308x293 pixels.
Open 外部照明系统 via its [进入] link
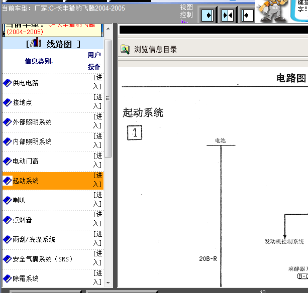[x=97, y=121]
